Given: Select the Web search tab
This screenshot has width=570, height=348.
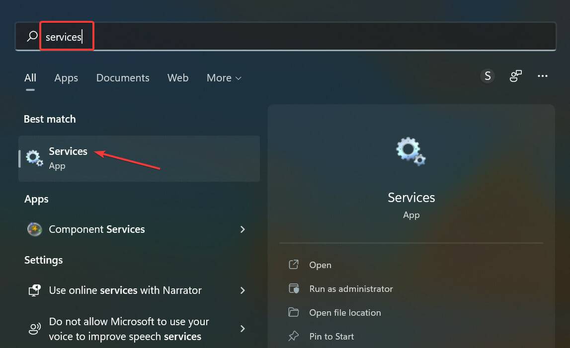Looking at the screenshot, I should (178, 78).
